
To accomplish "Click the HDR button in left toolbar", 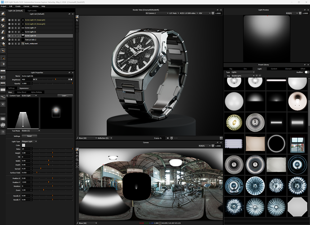I will point(3,119).
